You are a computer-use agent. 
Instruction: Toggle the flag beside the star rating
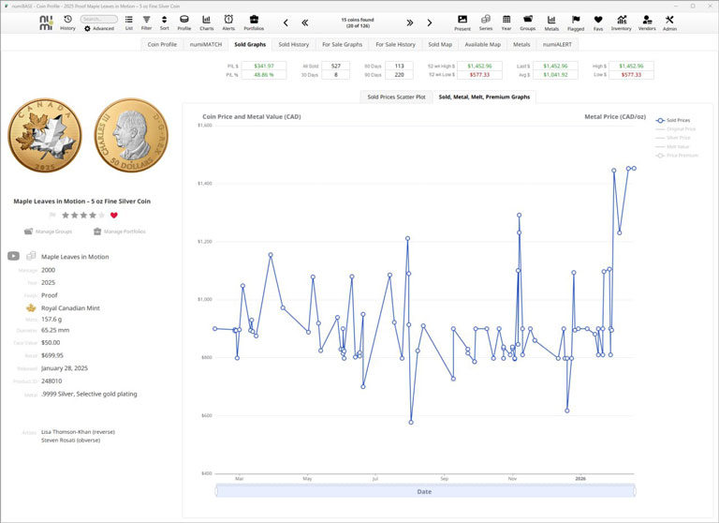[52, 216]
